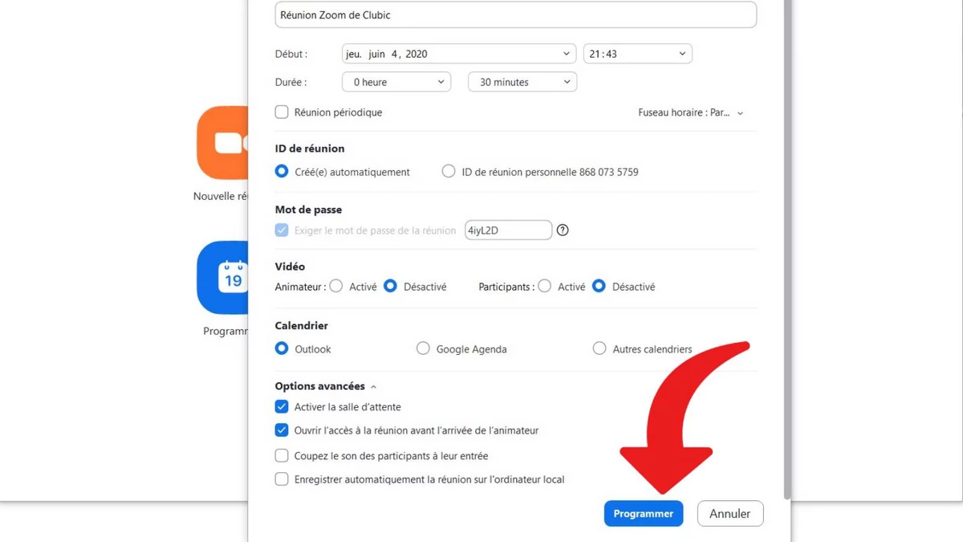The height and width of the screenshot is (542, 963).
Task: Open the Fuseau horaire timezone dropdown
Action: 691,113
